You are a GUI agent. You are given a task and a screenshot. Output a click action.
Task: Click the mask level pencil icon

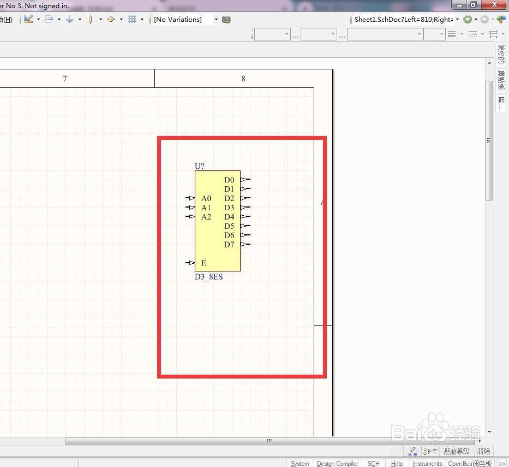click(412, 451)
